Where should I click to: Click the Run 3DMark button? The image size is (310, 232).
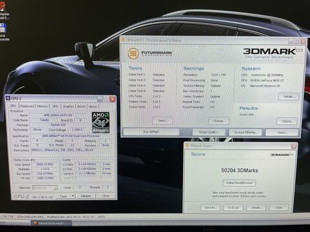(x=151, y=131)
